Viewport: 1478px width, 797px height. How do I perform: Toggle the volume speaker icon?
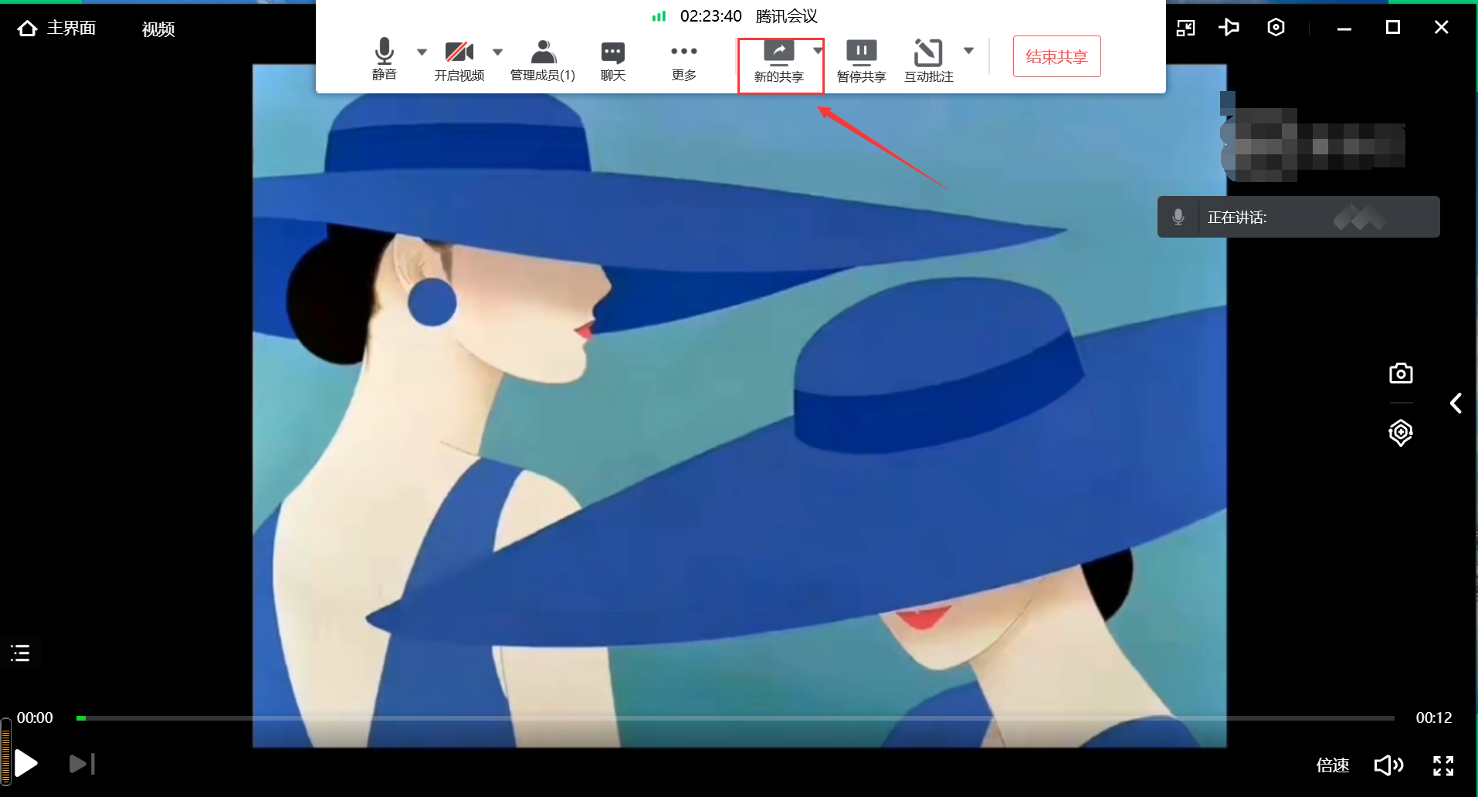pos(1388,765)
